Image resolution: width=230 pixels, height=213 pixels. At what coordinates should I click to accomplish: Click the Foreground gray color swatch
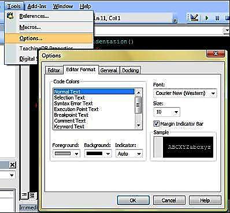pos(62,153)
